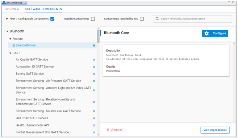The image size is (238, 138).
Task: Click the Bluetooth Low Energy Stack description text
Action: click(124, 55)
